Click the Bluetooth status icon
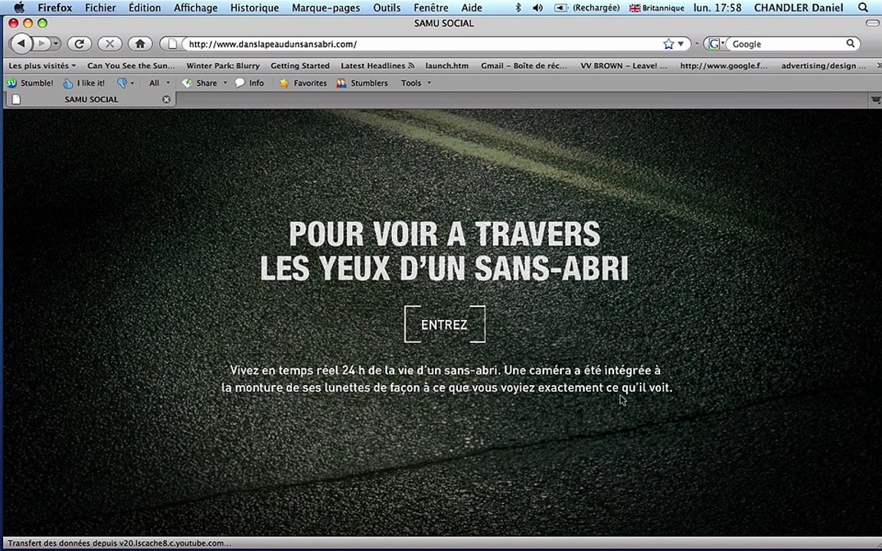 pyautogui.click(x=518, y=8)
